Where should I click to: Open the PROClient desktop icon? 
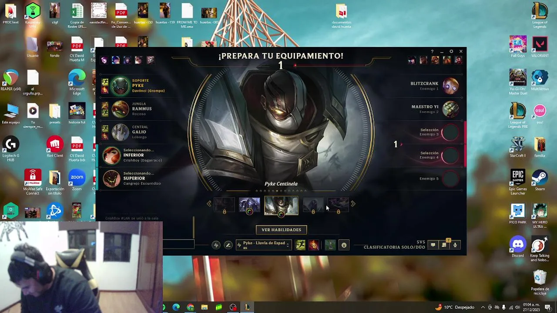click(10, 13)
